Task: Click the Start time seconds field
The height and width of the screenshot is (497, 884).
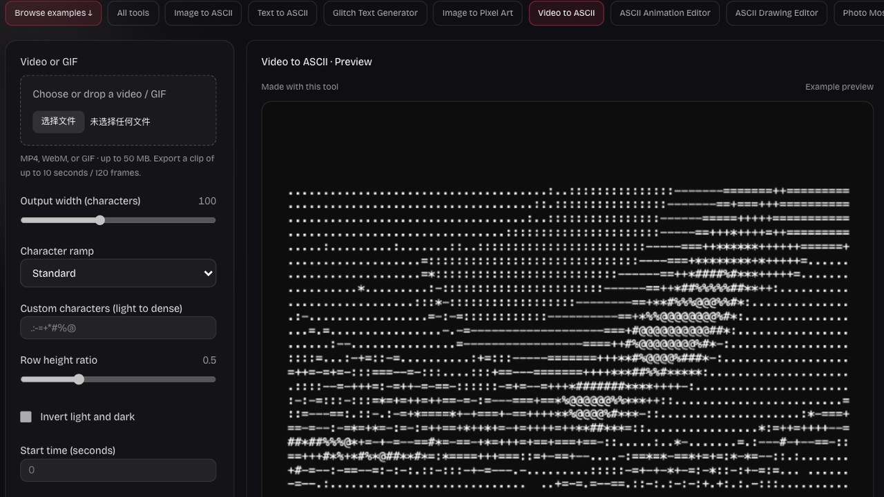Action: coord(118,470)
